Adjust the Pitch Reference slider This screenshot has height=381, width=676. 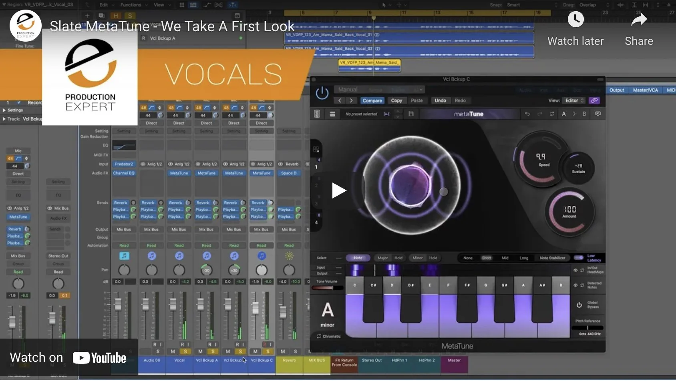coord(587,328)
